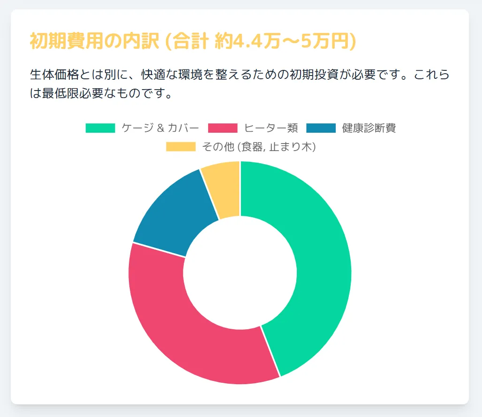Image resolution: width=482 pixels, height=417 pixels.
Task: Toggle the green ケージ & カバー legend swatch
Action: [x=100, y=128]
